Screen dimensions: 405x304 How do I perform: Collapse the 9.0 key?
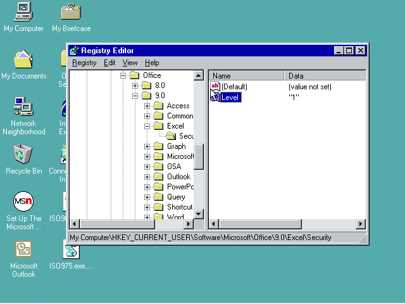[x=135, y=96]
